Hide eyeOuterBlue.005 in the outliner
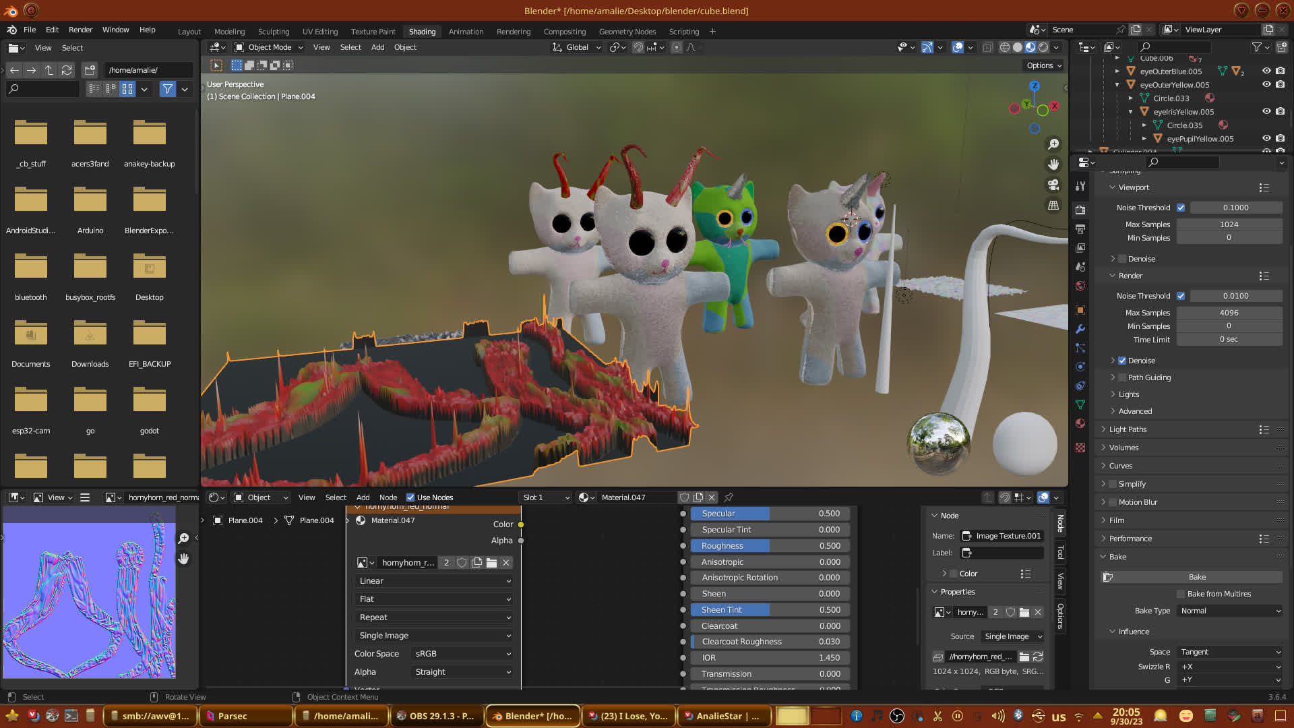The height and width of the screenshot is (728, 1294). pos(1266,71)
